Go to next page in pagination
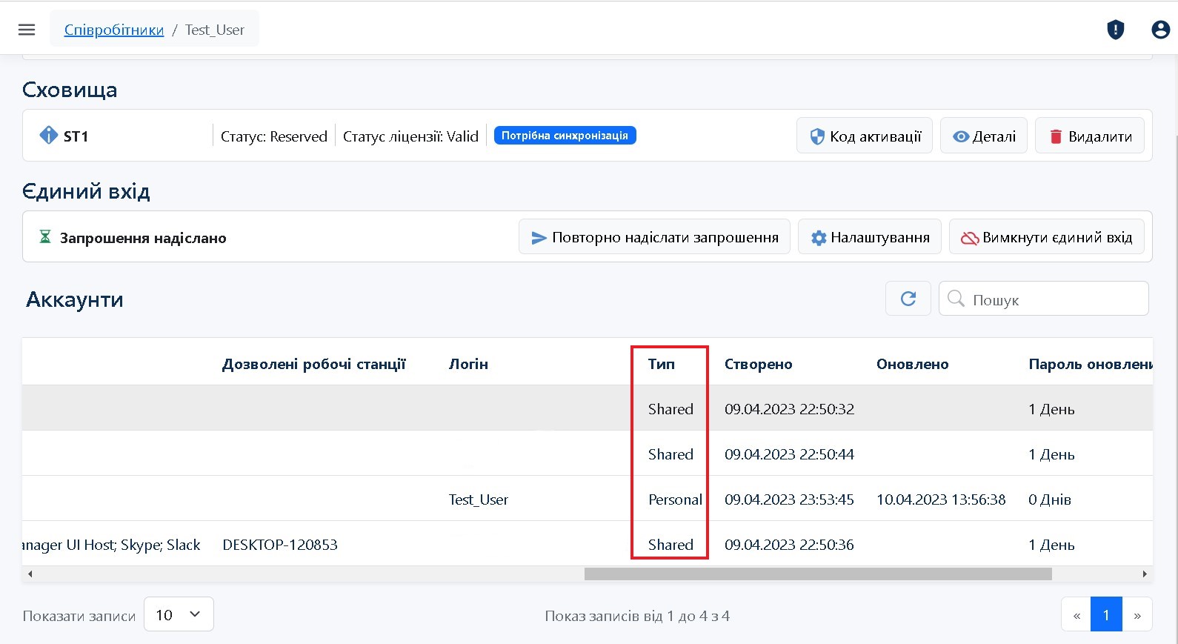Image resolution: width=1178 pixels, height=644 pixels. tap(1137, 614)
